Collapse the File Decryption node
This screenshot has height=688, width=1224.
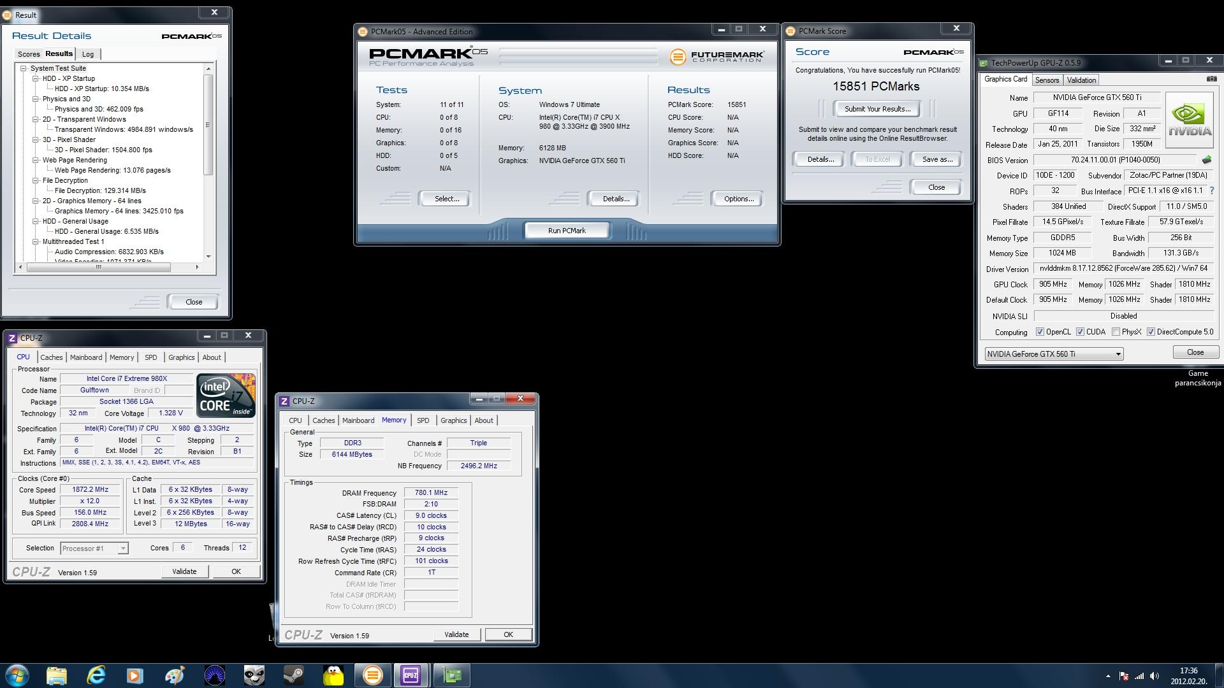pyautogui.click(x=36, y=180)
